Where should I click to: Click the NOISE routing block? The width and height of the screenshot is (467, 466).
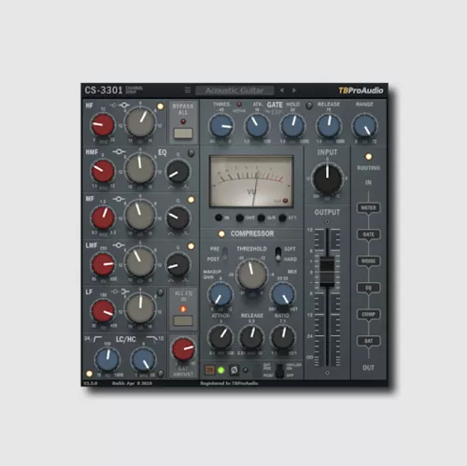click(x=368, y=261)
